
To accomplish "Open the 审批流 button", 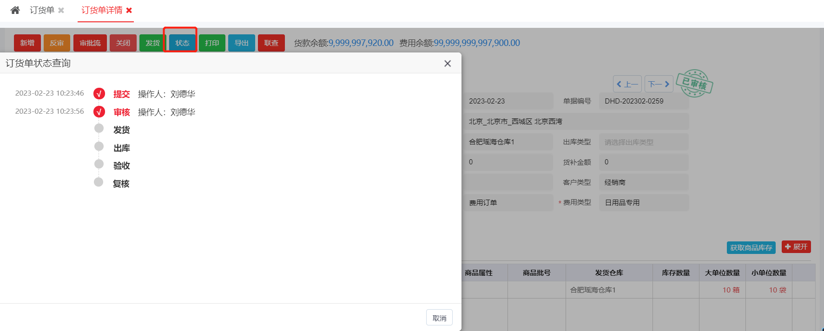I will [90, 43].
